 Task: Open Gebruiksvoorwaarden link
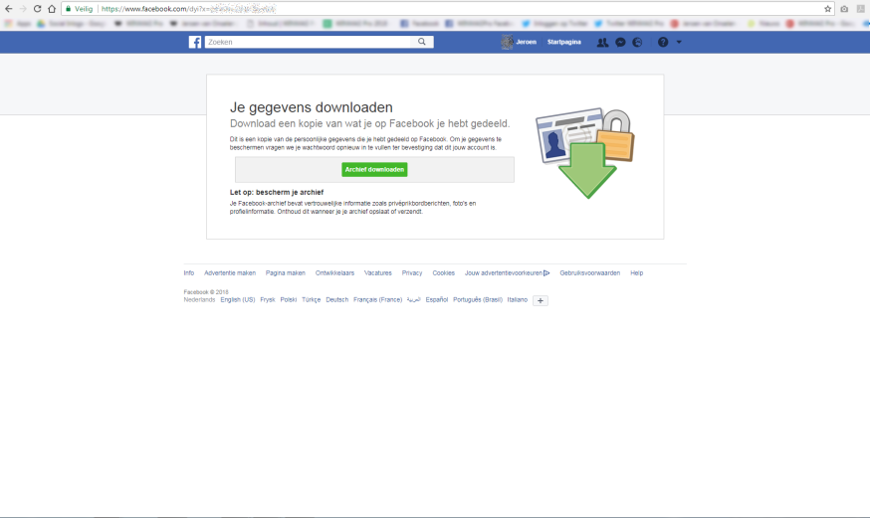click(590, 273)
